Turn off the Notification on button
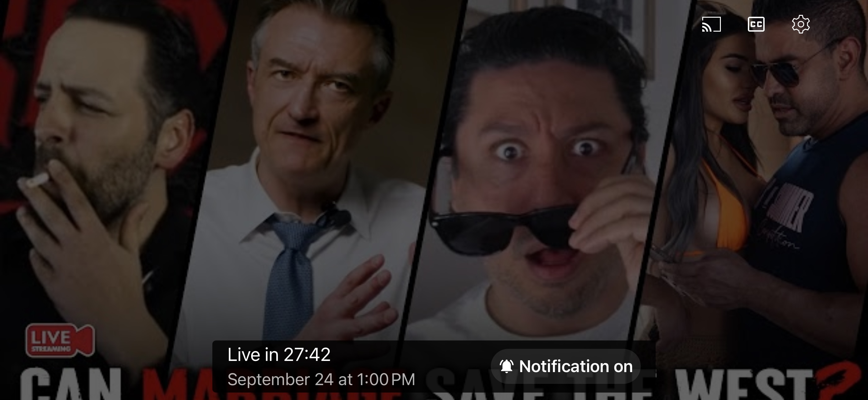 (565, 366)
